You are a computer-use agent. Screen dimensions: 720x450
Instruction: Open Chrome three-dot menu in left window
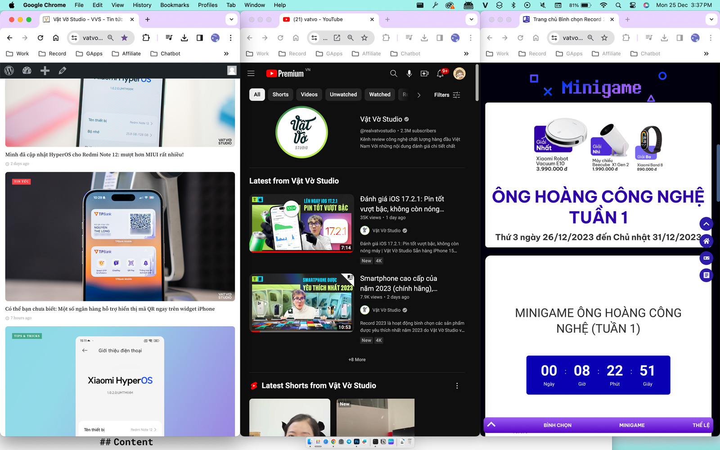(x=231, y=38)
